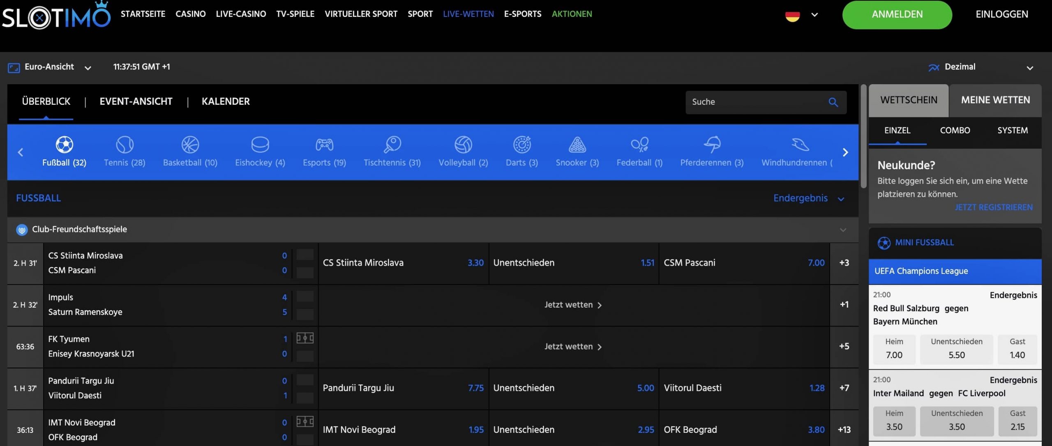Select the Darts target icon
Image resolution: width=1052 pixels, height=446 pixels.
(522, 145)
